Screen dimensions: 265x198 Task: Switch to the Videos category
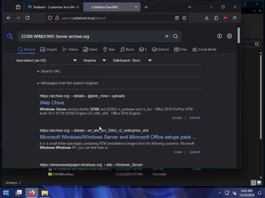pos(70,49)
